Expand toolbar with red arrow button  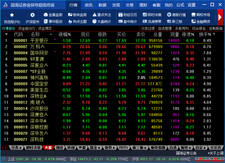click(220, 18)
